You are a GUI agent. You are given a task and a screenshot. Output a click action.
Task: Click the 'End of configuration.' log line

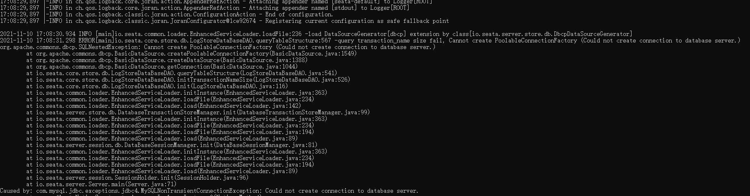[166, 14]
